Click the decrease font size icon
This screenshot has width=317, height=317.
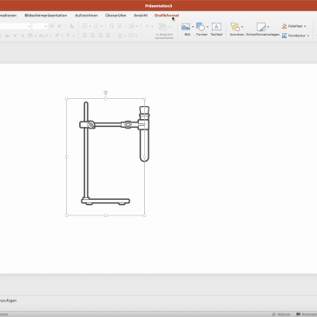[x=60, y=26]
